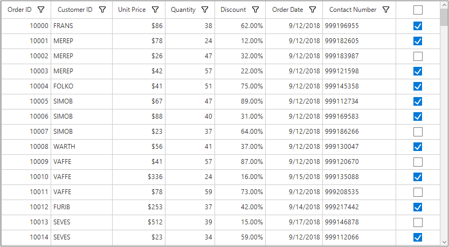Sort by the Unit Price header
Viewport: 449px width, 247px height.
point(132,10)
